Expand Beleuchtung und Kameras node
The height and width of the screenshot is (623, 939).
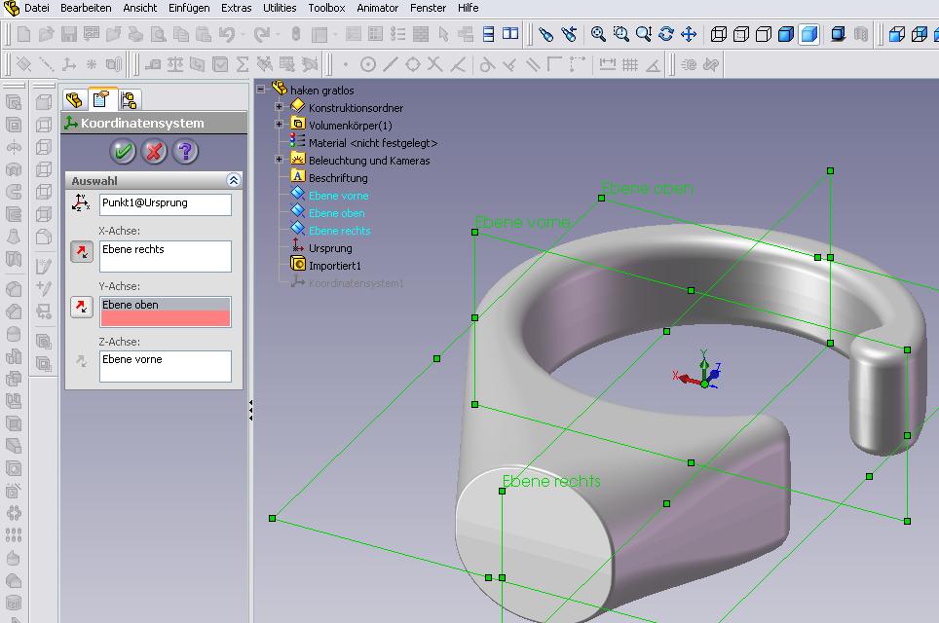point(280,160)
